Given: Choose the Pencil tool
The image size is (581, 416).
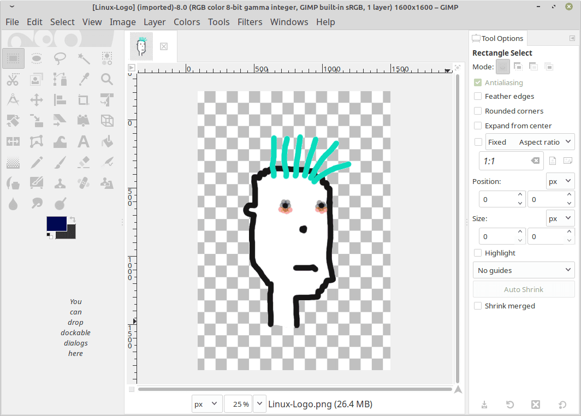Looking at the screenshot, I should click(37, 162).
